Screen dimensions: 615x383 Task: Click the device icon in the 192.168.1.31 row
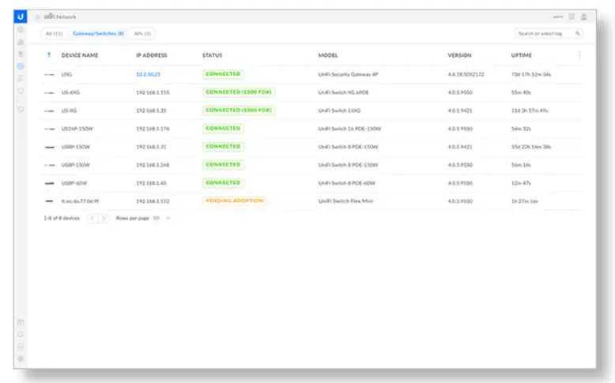pos(50,147)
